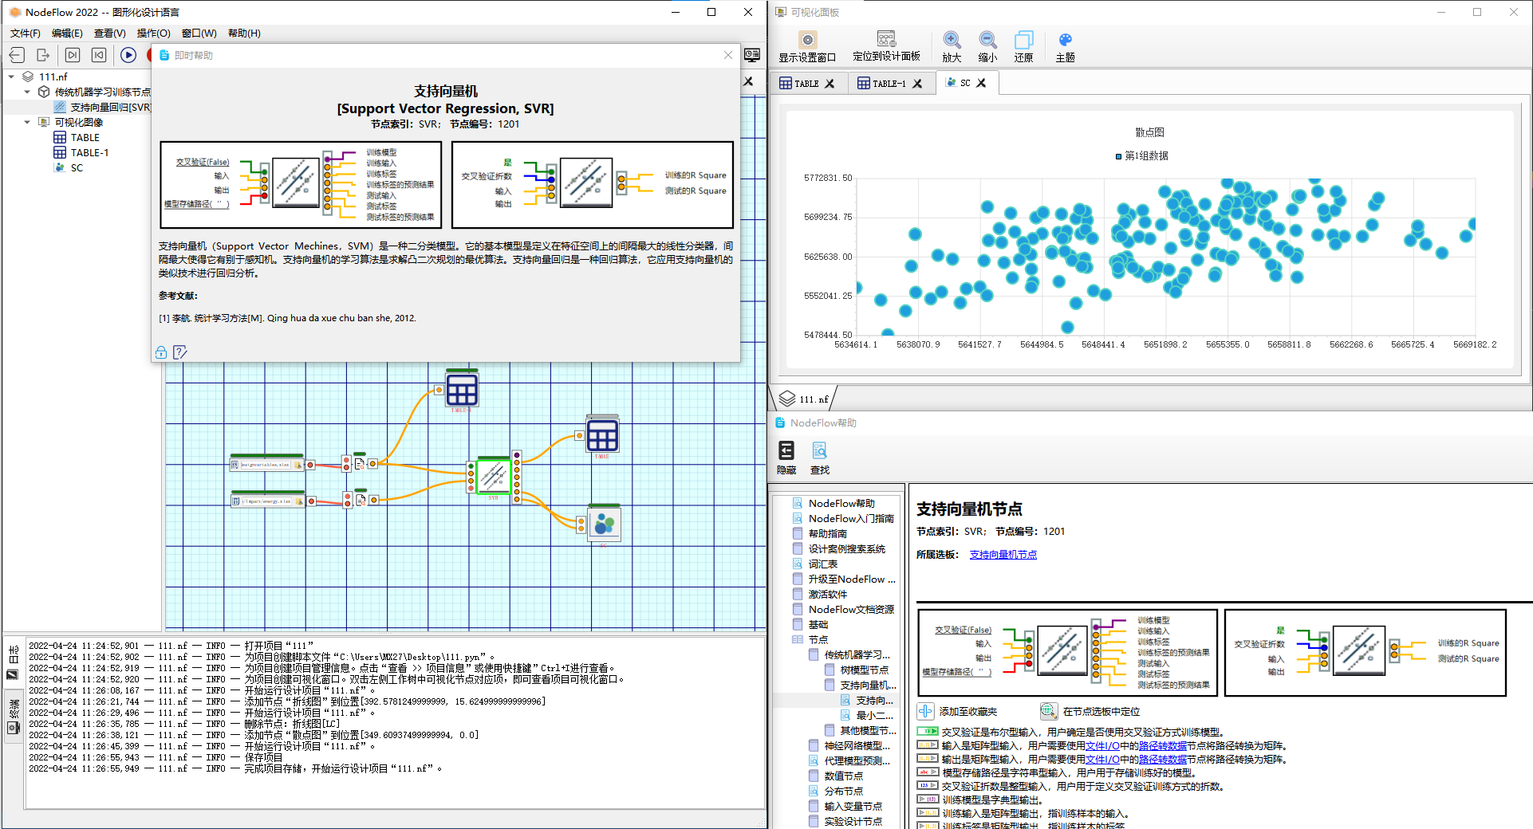
Task: Close the TABLE-1 tab
Action: click(917, 84)
